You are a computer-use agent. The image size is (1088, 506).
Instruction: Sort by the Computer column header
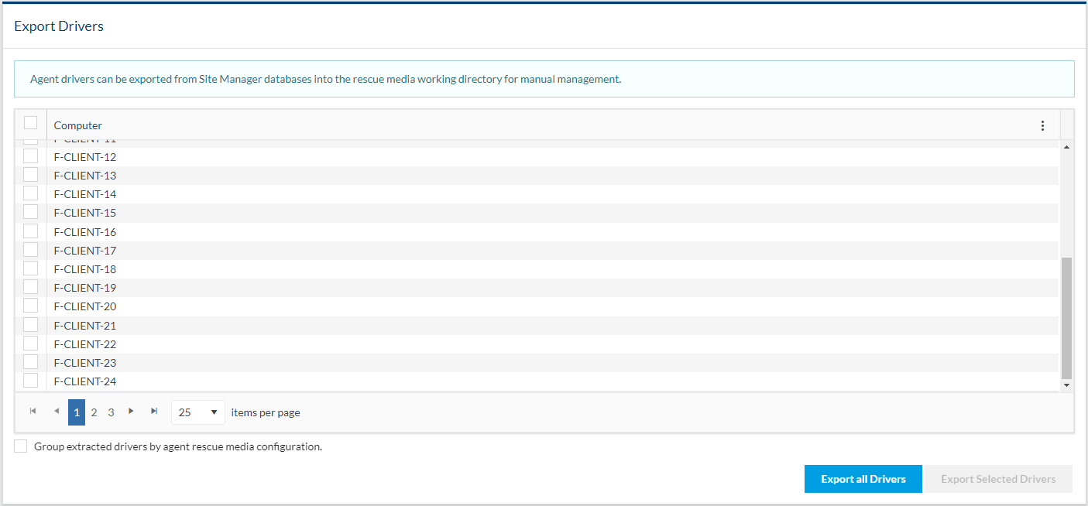click(78, 125)
